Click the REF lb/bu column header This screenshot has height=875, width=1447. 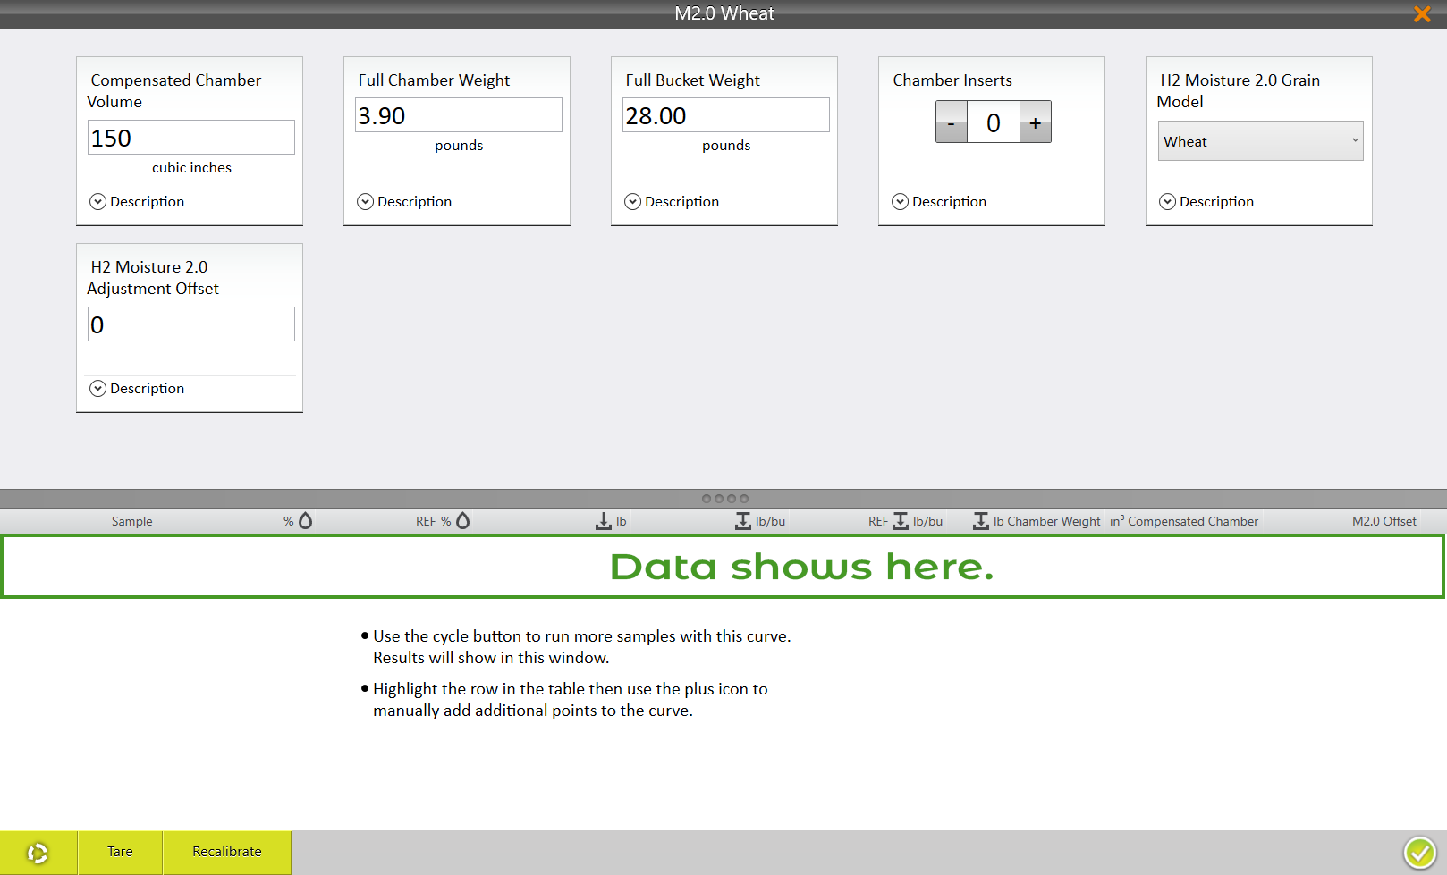[x=905, y=521]
